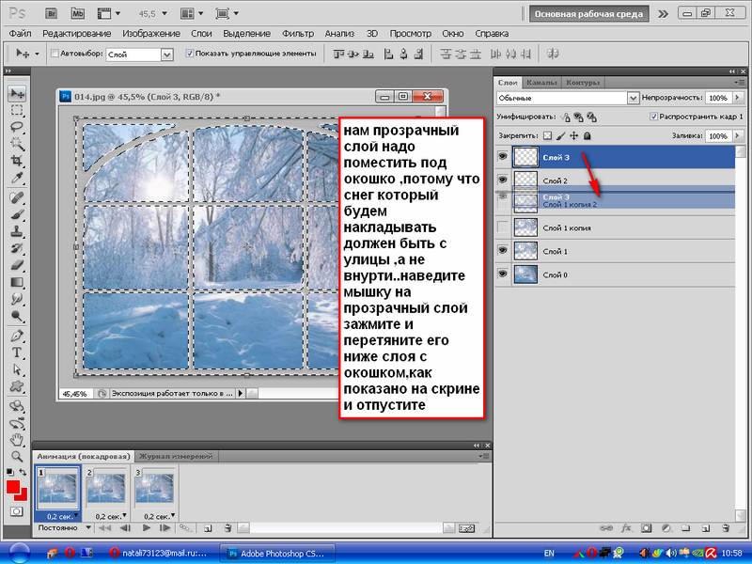Toggle Распространить кадр 1 checkbox
The image size is (752, 564).
[x=653, y=117]
